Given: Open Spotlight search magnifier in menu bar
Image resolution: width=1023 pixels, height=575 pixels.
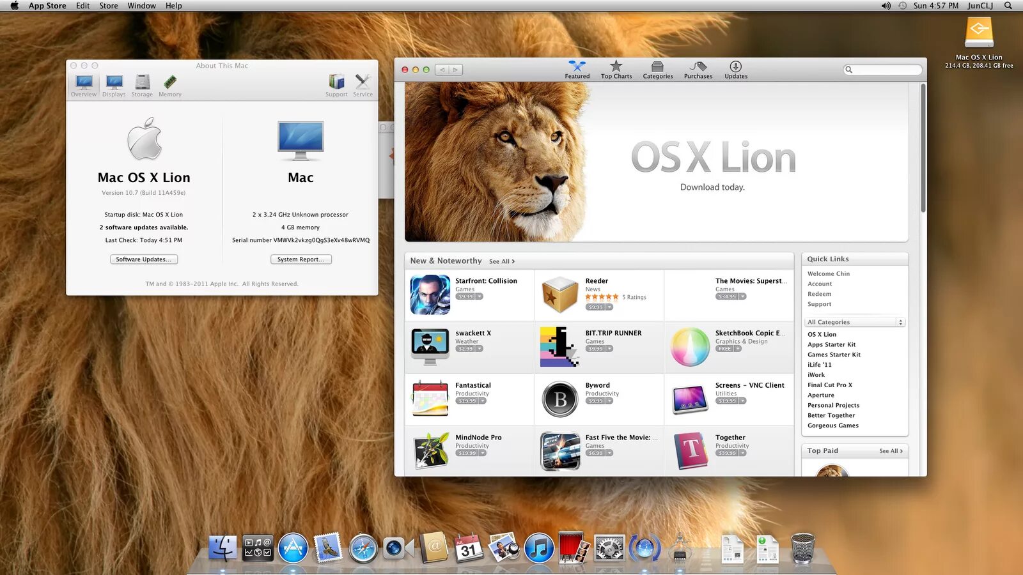Looking at the screenshot, I should 1008,6.
